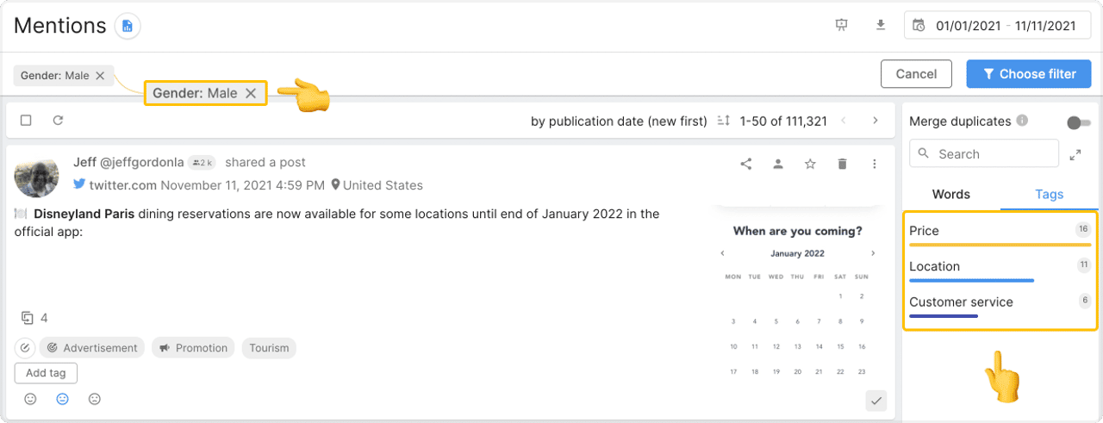1103x423 pixels.
Task: Open the report icon next to Mentions
Action: click(x=128, y=26)
